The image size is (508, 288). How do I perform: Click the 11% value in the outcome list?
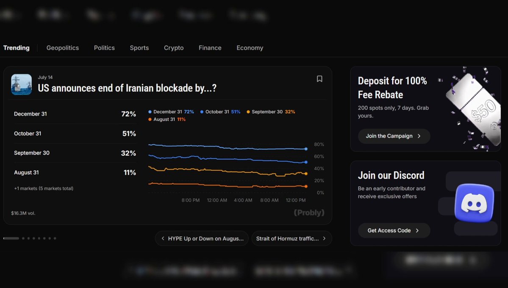[130, 173]
